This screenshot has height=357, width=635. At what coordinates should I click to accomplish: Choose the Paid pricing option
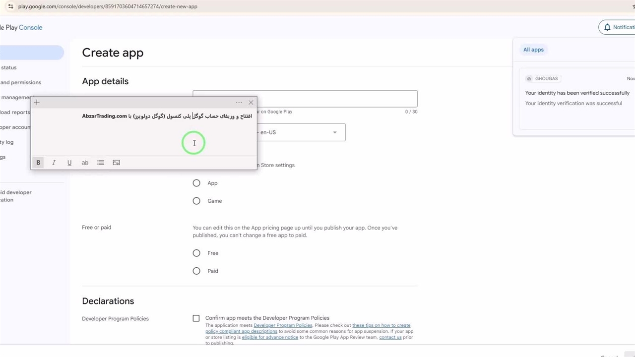coord(196,271)
